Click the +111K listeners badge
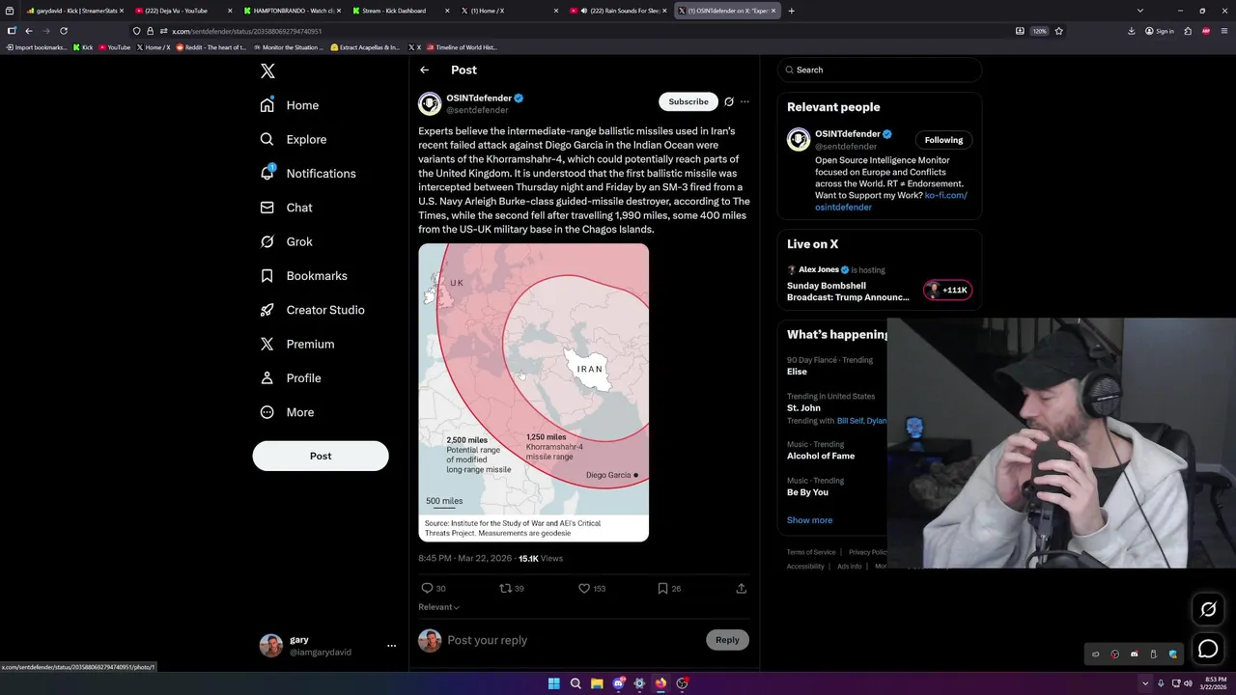This screenshot has height=695, width=1236. (947, 290)
